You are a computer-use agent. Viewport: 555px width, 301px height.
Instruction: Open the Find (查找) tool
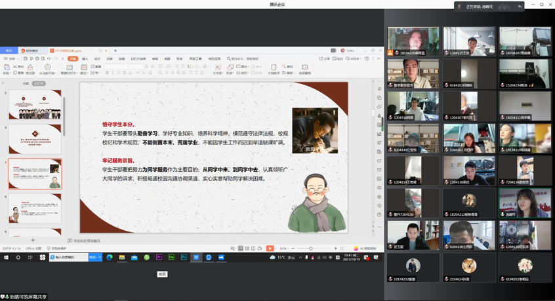[x=288, y=67]
